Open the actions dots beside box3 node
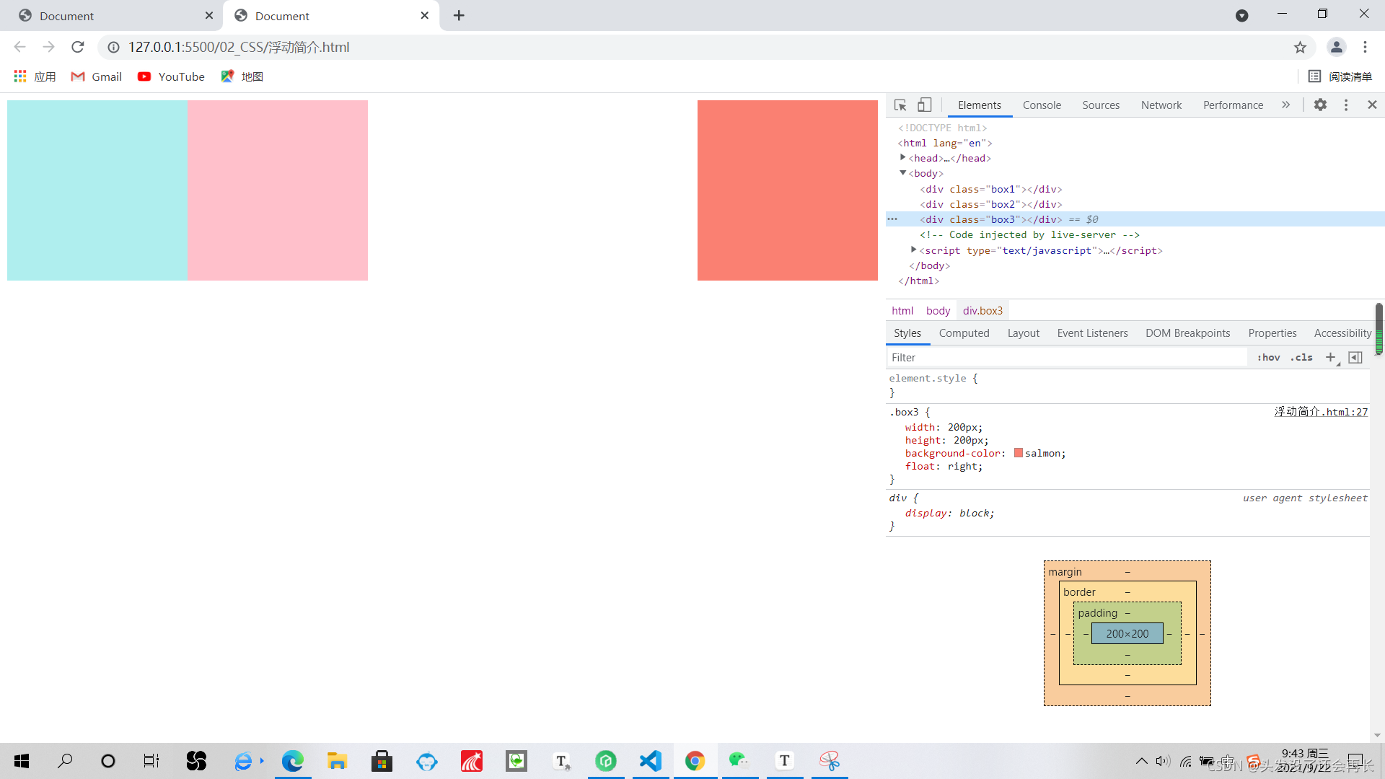The image size is (1385, 779). (892, 219)
